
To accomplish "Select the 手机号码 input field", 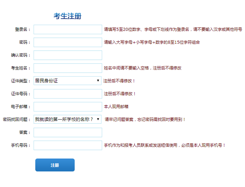I will tap(68, 145).
